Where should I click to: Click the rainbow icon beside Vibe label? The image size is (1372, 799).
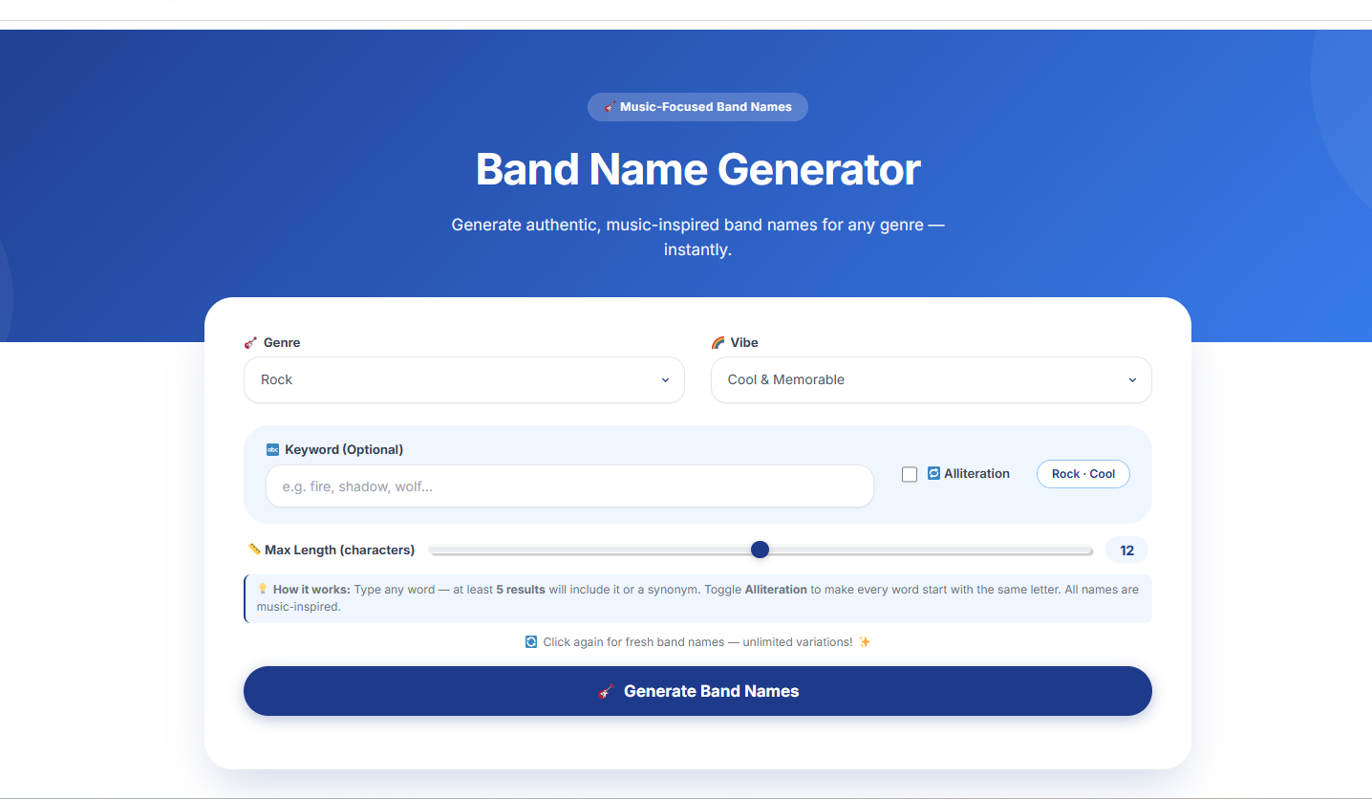point(718,342)
